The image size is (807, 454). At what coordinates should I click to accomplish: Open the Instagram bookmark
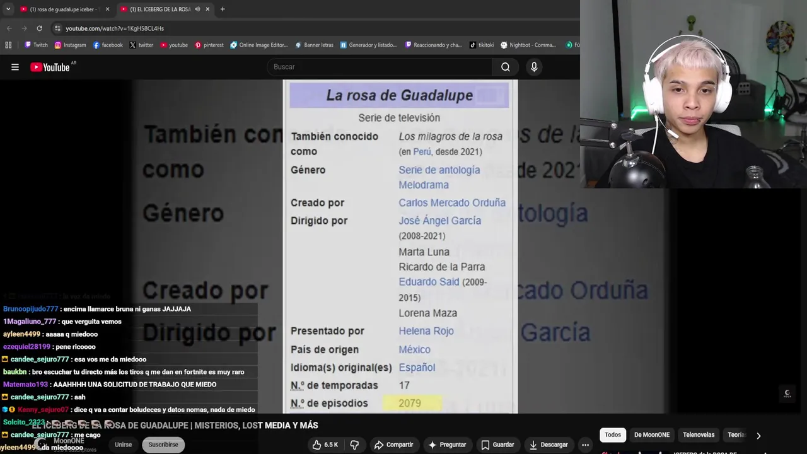pyautogui.click(x=70, y=45)
